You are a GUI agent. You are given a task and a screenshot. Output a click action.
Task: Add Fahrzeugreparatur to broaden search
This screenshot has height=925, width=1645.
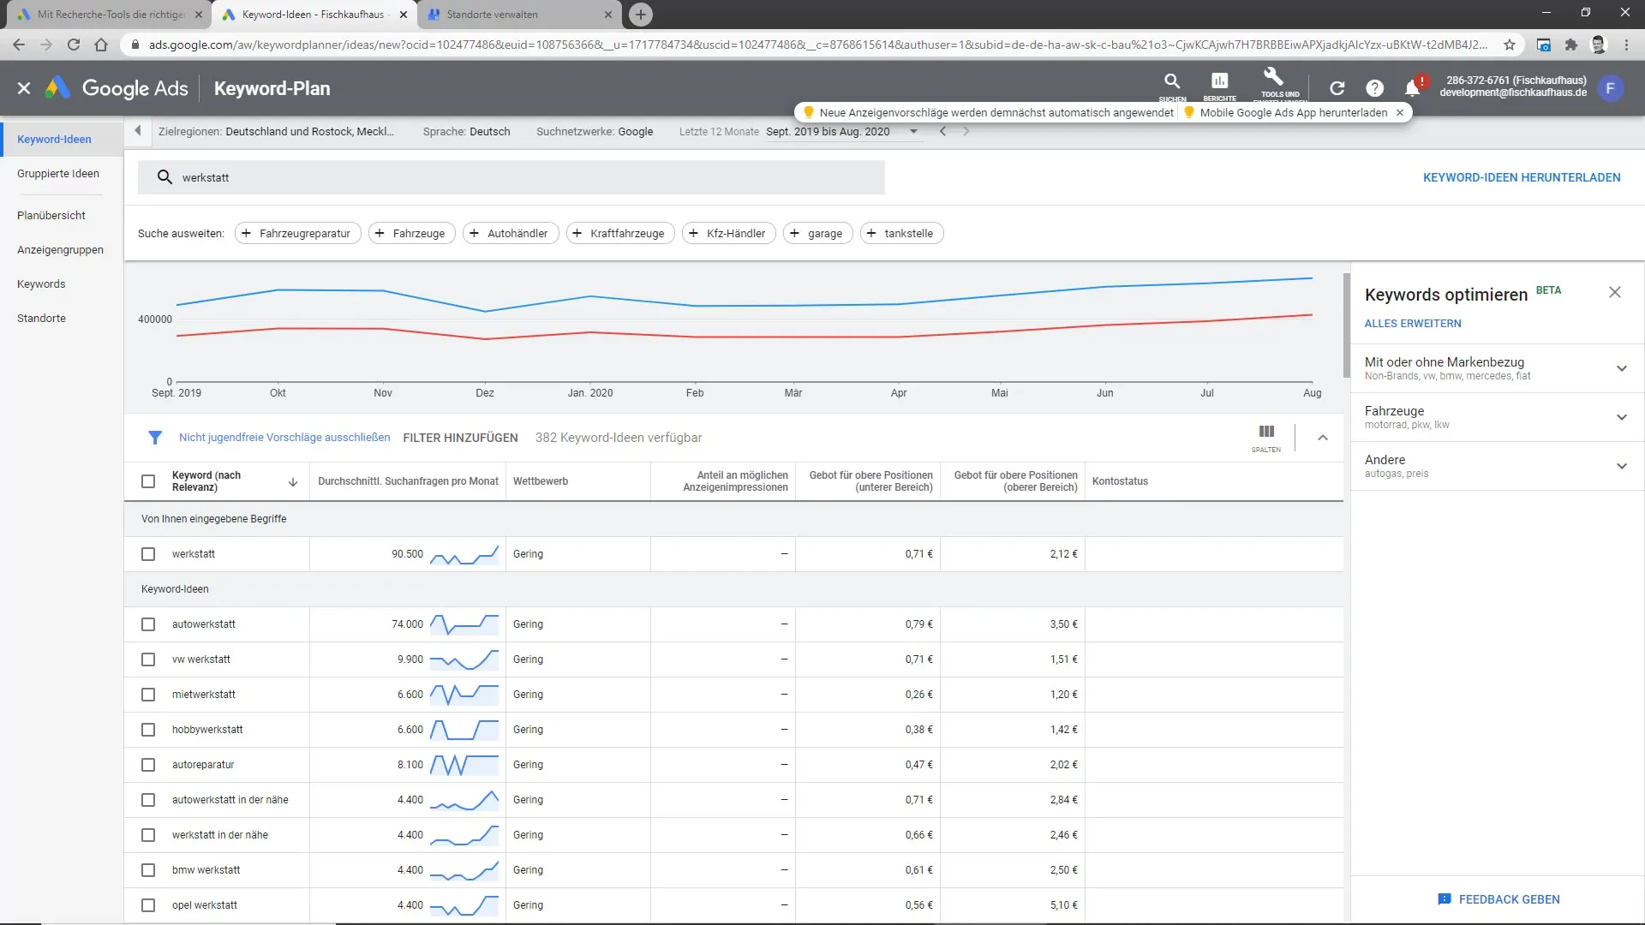click(x=297, y=233)
